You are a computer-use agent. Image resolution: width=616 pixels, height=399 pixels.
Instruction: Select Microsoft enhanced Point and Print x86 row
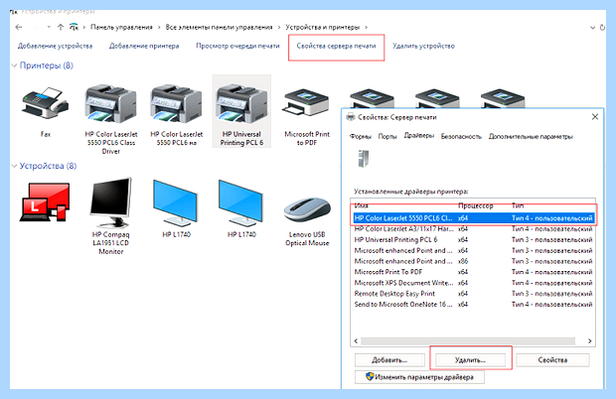point(473,261)
